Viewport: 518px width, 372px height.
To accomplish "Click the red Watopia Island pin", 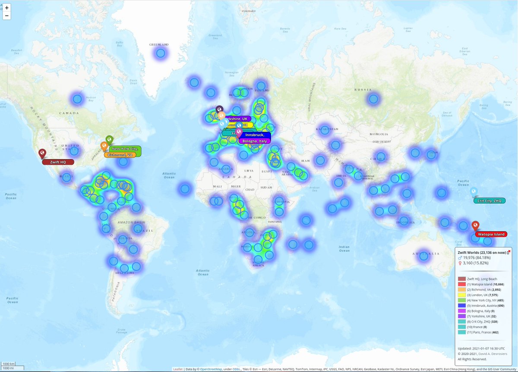I will (x=475, y=226).
